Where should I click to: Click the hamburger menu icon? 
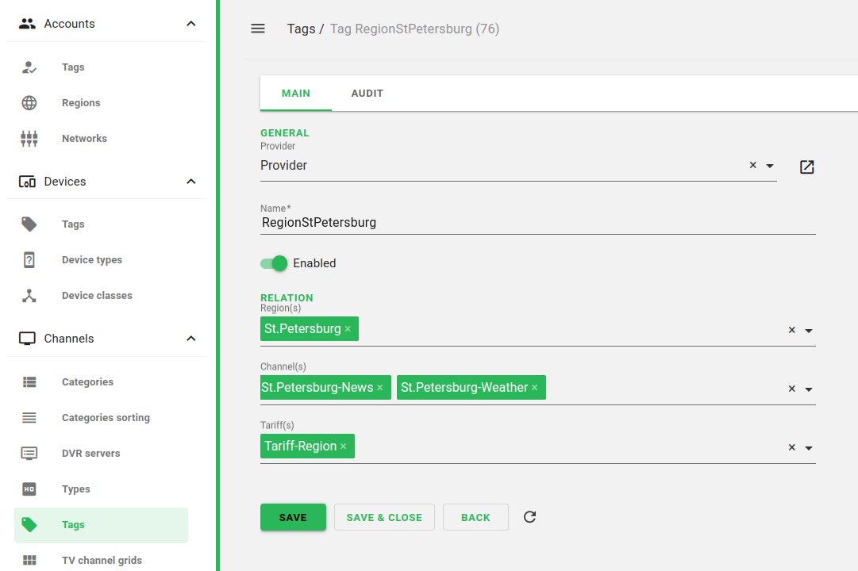[258, 29]
